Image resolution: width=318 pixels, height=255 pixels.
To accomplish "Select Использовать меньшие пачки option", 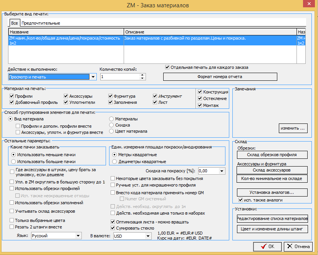I will (13, 155).
